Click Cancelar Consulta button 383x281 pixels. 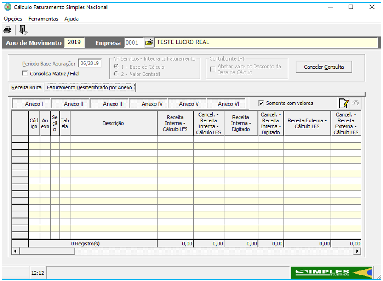point(324,67)
